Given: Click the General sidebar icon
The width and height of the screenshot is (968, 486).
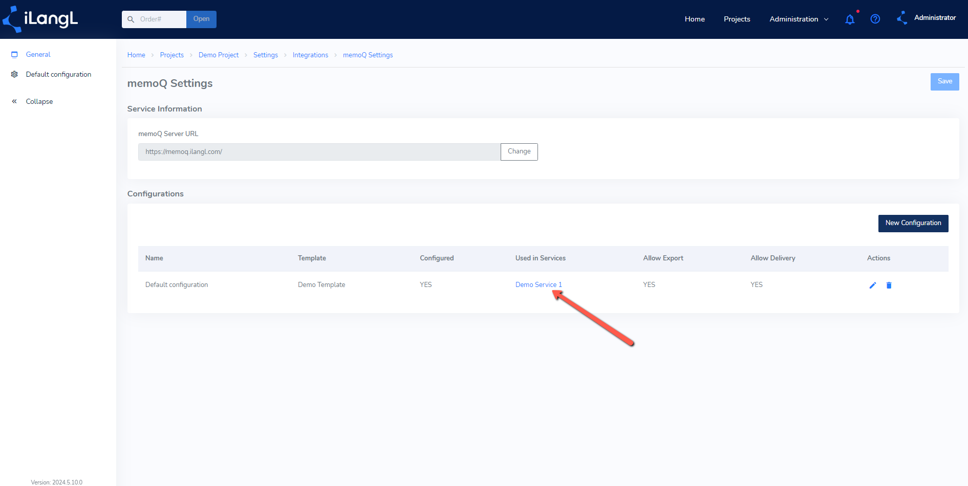Looking at the screenshot, I should [14, 54].
